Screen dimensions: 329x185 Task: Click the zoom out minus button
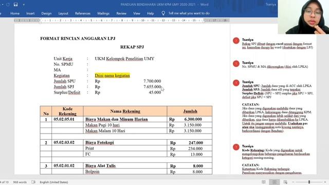tap(293, 182)
